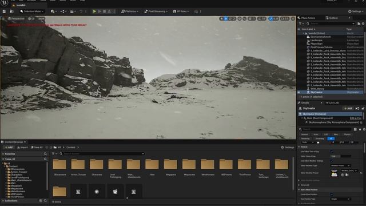
Task: Click the Details panel settings gear icon
Action: click(364, 129)
